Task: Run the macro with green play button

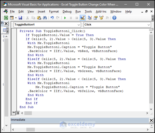Action: click(x=65, y=18)
